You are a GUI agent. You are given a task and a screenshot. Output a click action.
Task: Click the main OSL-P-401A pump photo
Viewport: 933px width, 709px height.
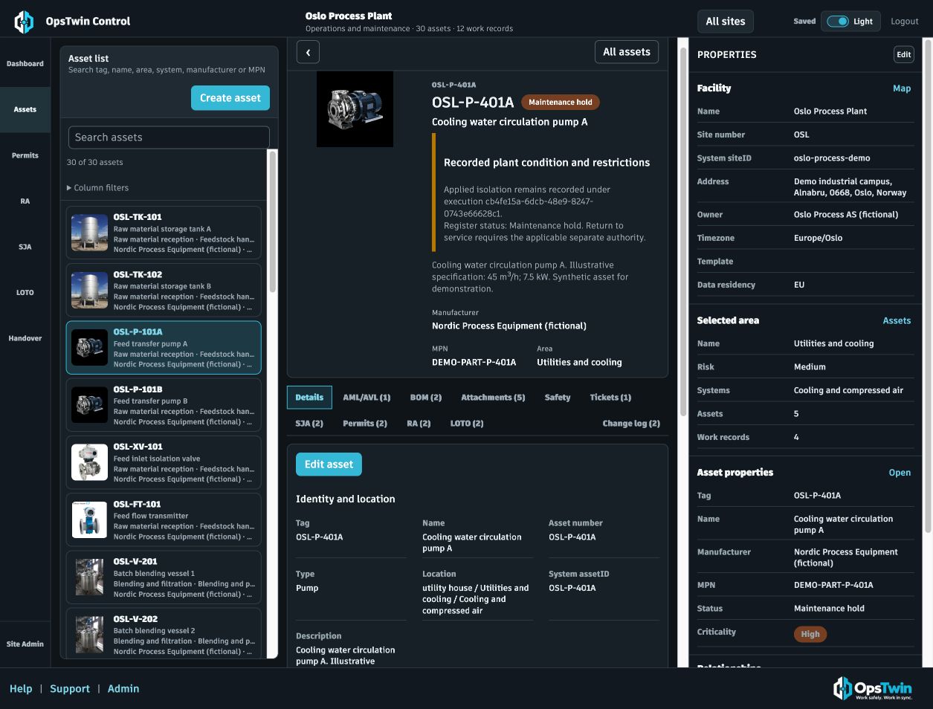tap(355, 109)
